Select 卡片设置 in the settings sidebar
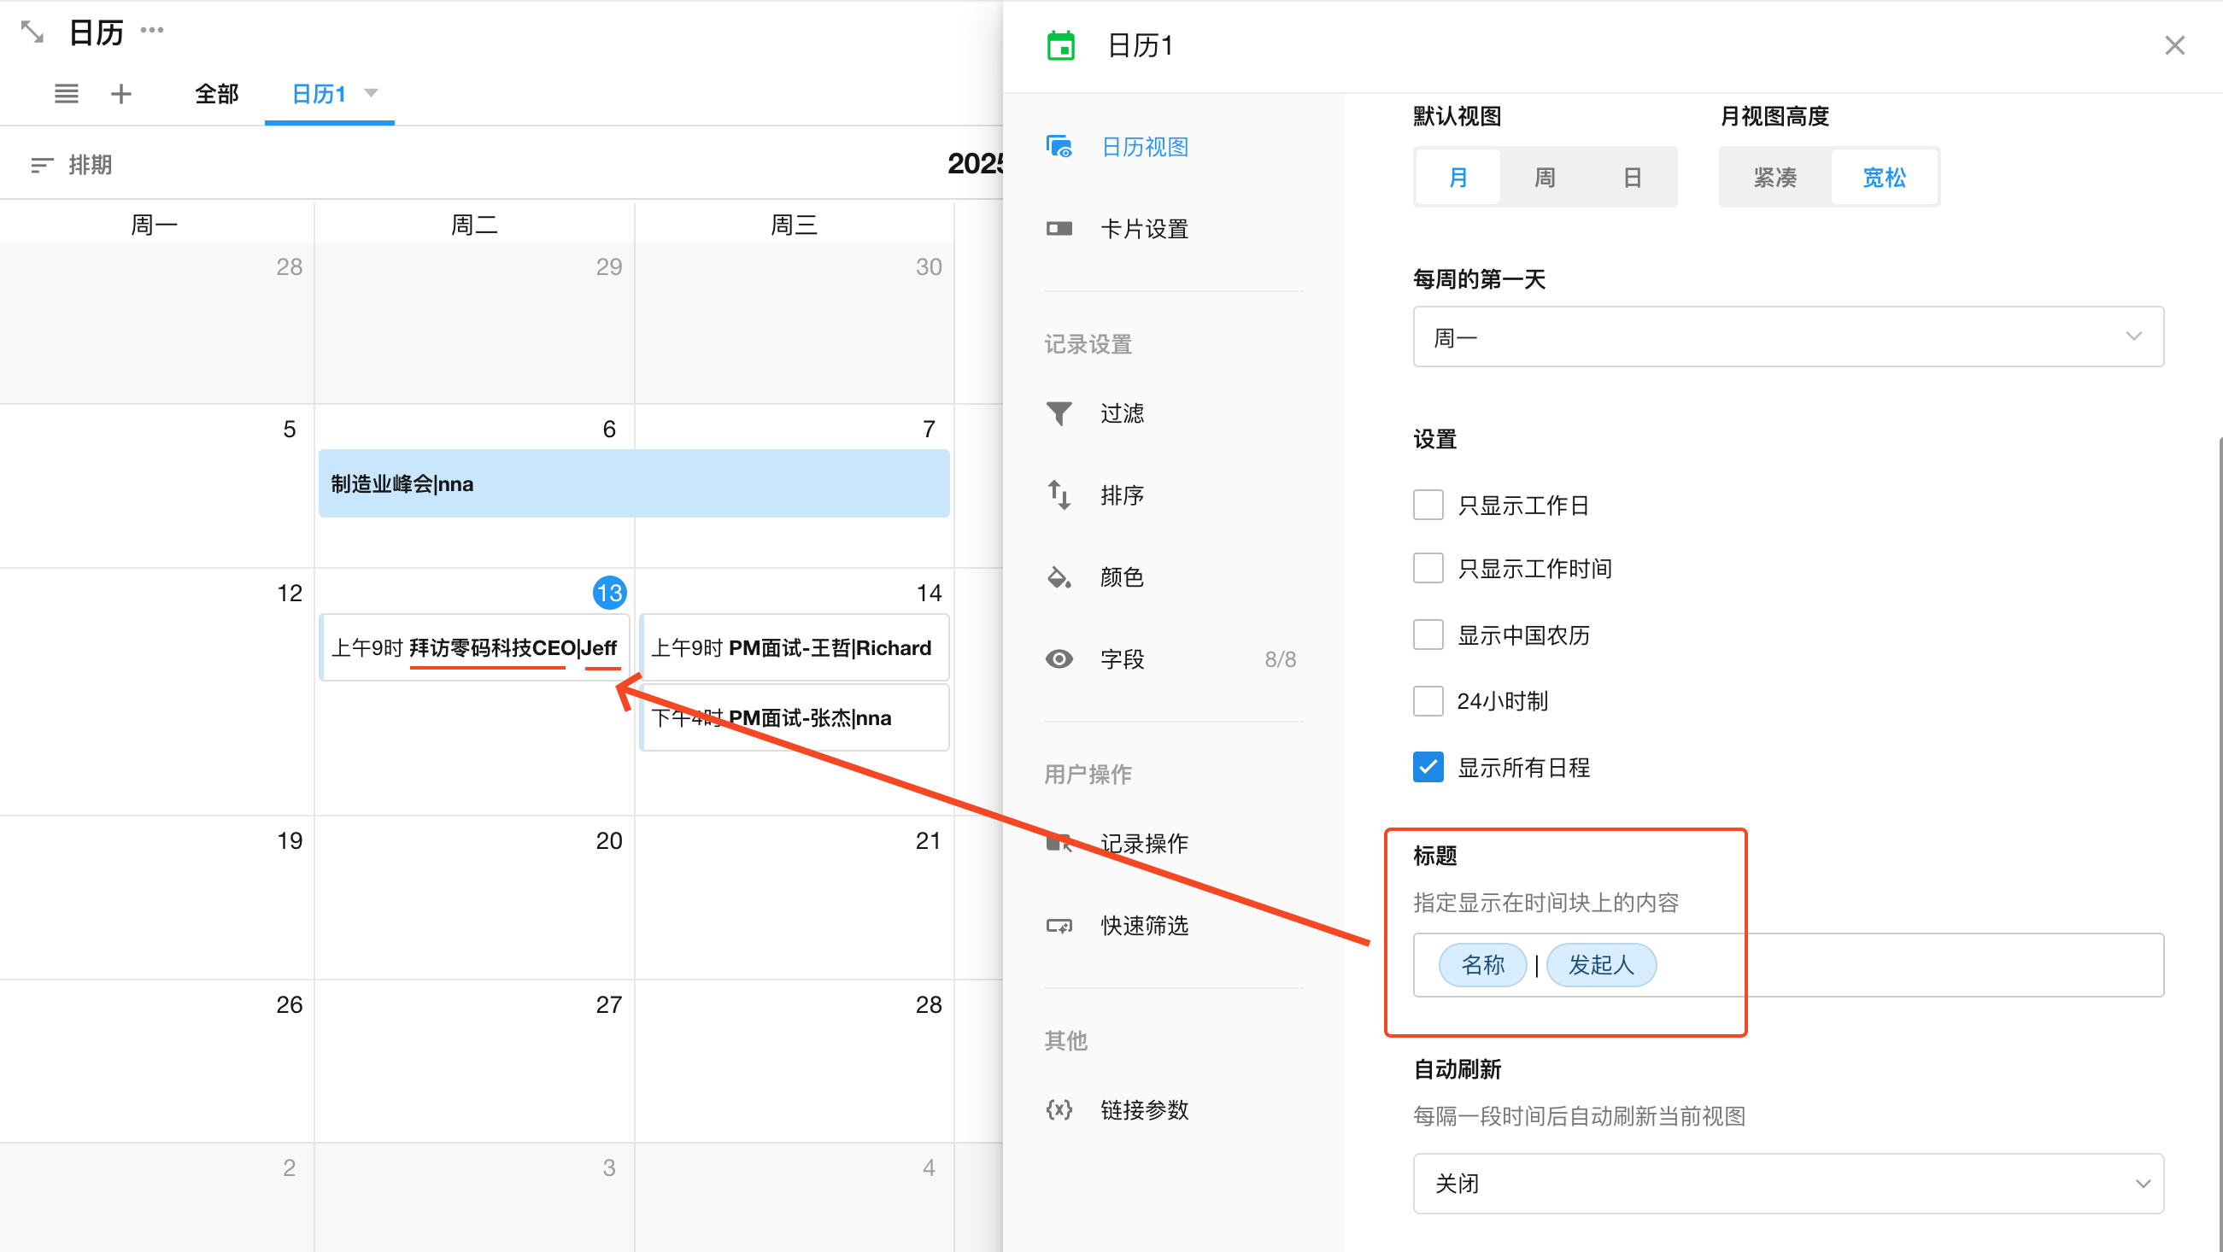This screenshot has height=1252, width=2223. 1143,229
